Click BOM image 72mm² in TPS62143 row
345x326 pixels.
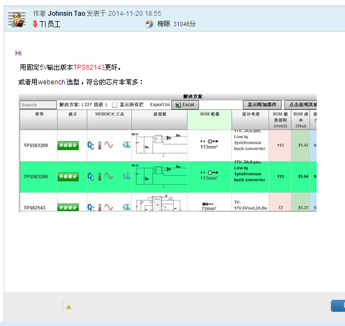209,206
